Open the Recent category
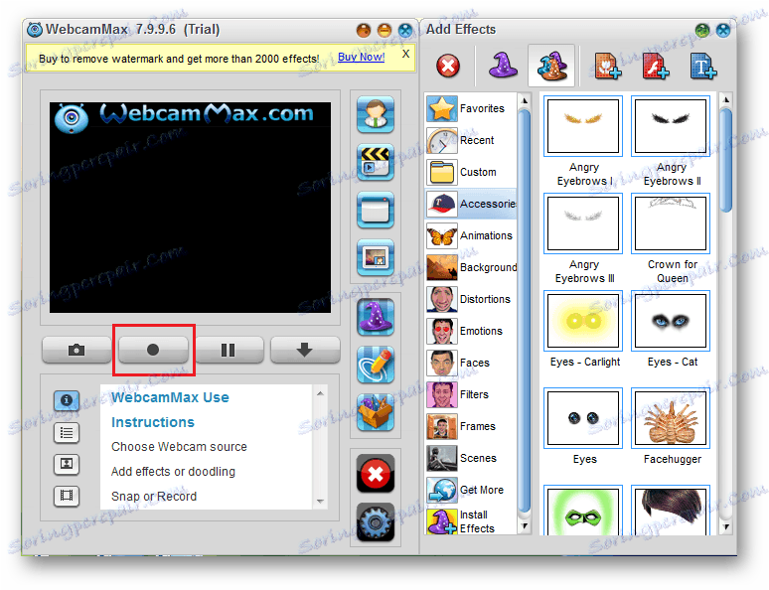 pos(471,140)
